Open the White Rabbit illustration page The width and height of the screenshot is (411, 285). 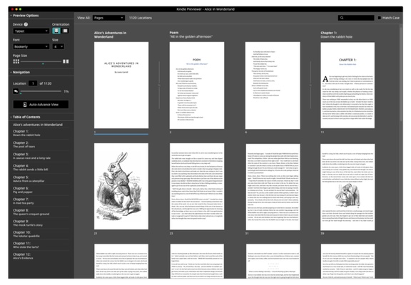click(x=121, y=187)
